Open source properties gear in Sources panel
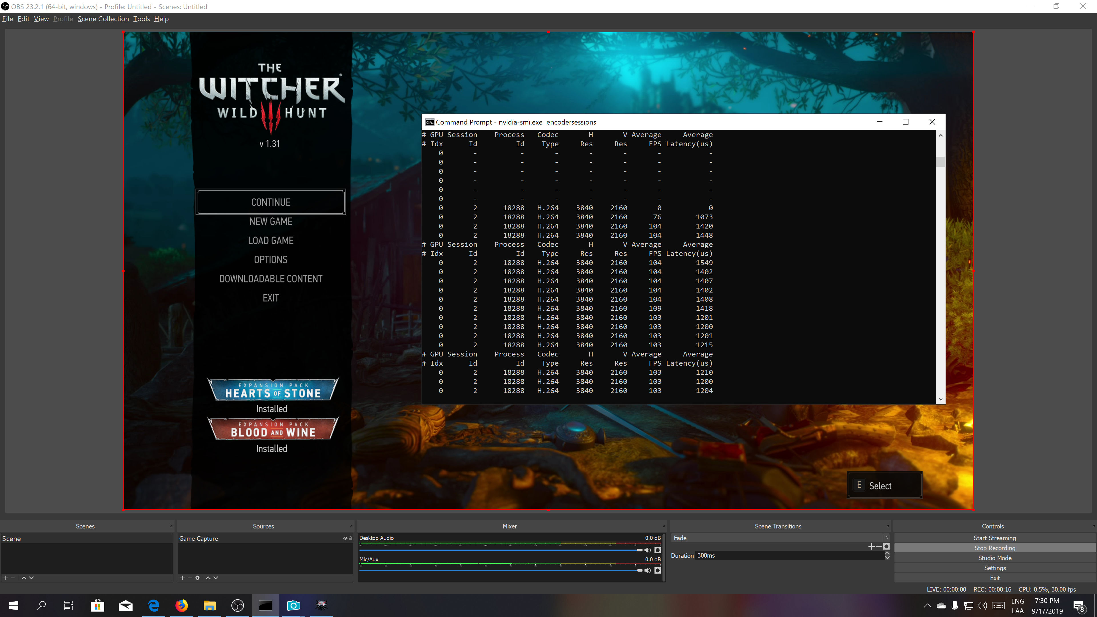Viewport: 1097px width, 617px height. click(x=197, y=578)
